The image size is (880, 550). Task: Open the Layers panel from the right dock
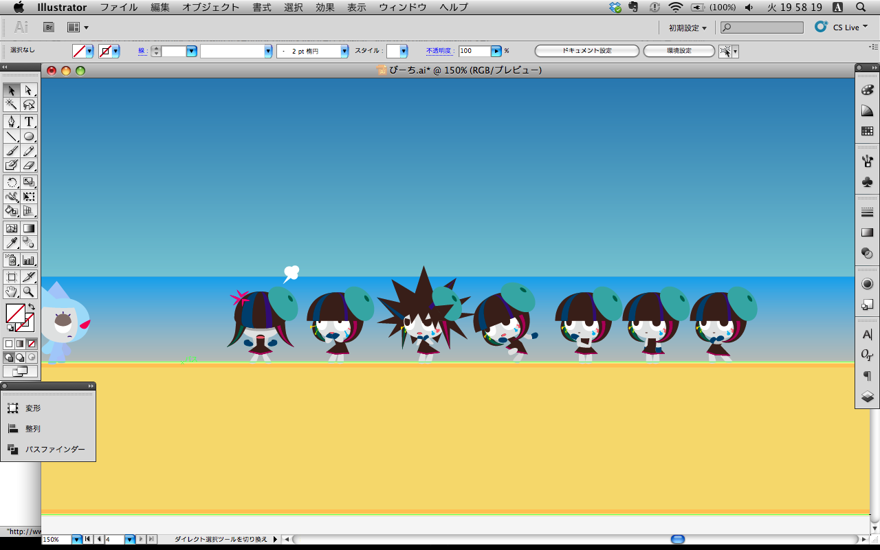point(867,397)
